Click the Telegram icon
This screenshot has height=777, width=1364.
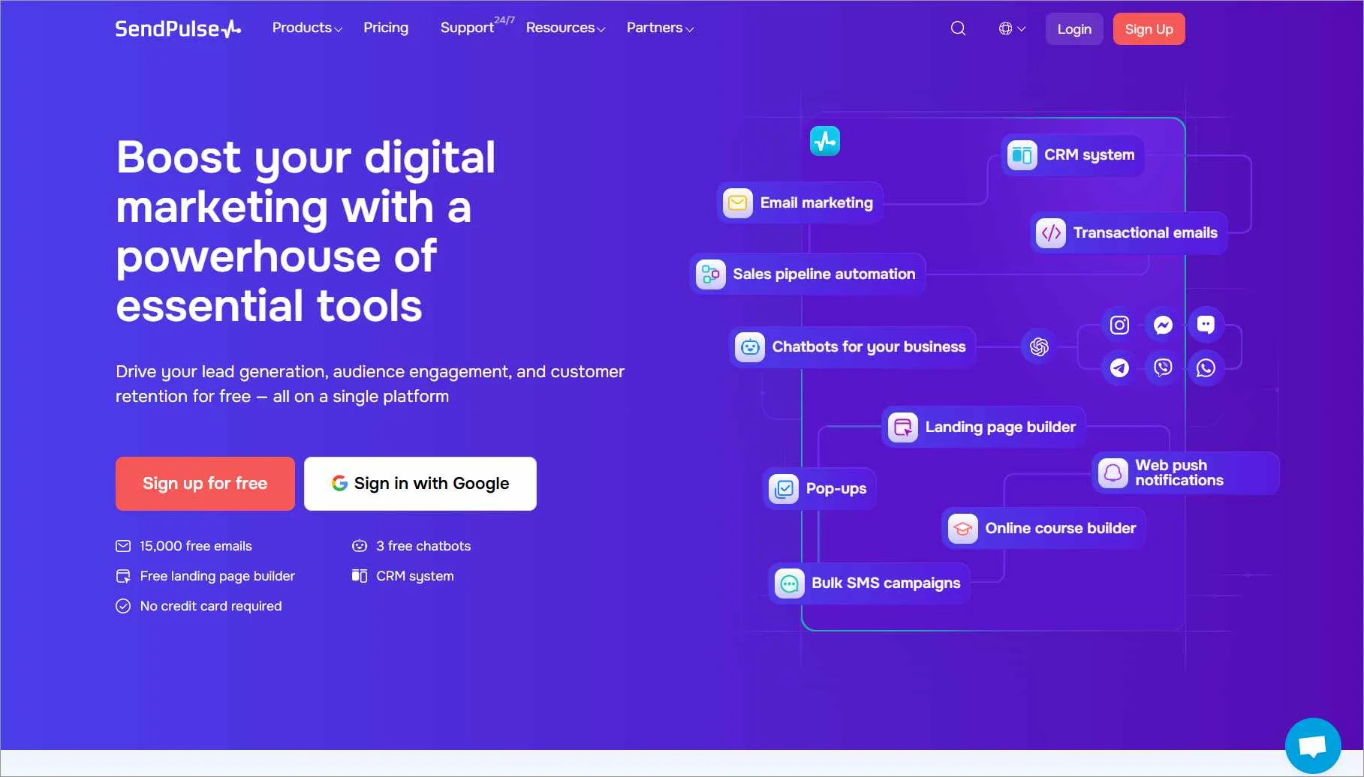[x=1119, y=367]
